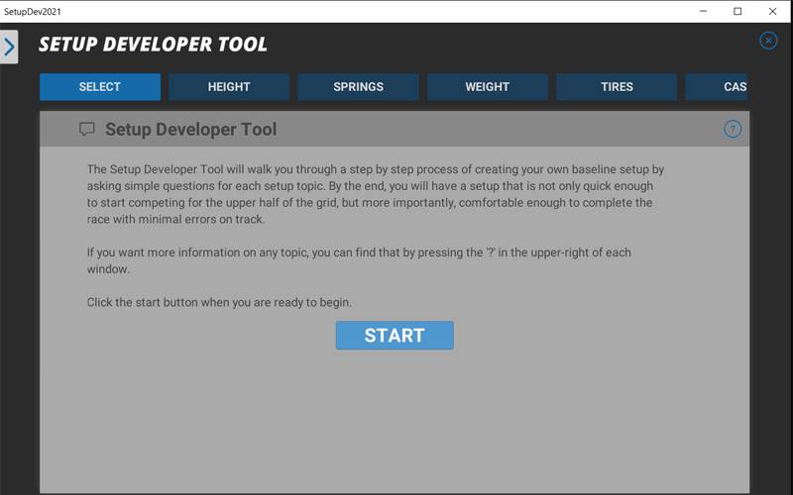Viewport: 793px width, 495px height.
Task: Open the TIRES tab
Action: (617, 87)
